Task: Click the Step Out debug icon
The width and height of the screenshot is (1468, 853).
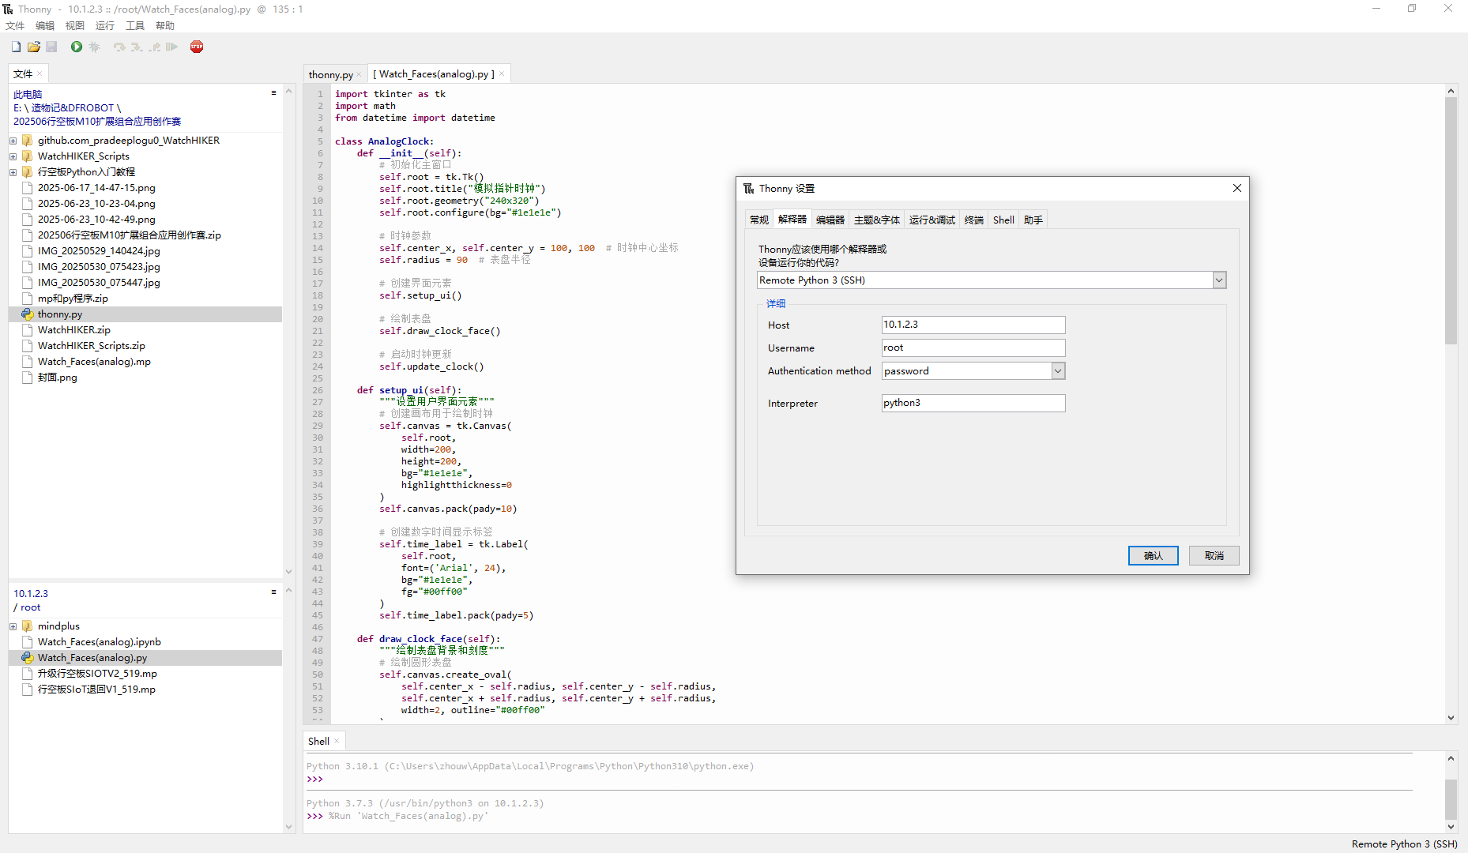Action: pos(154,47)
